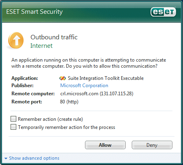
Task: Open the Microsoft Corporation publisher link
Action: [84, 86]
